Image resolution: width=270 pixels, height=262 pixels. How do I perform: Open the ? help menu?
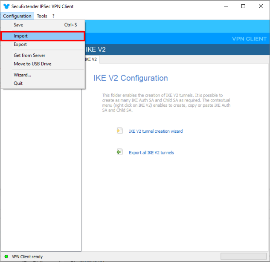(53, 16)
